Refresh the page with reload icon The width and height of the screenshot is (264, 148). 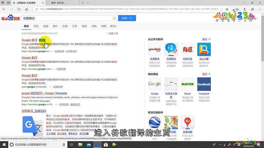[x=19, y=9]
